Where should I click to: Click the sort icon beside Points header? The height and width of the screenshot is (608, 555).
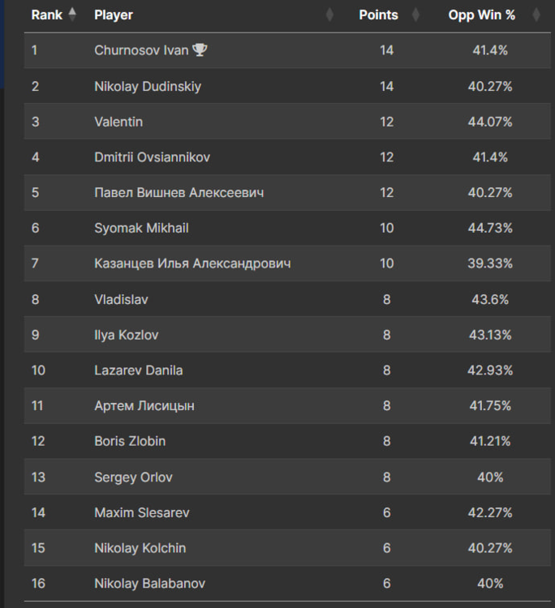415,15
